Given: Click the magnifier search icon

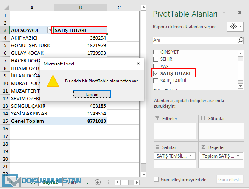Looking at the screenshot, I should [240, 40].
